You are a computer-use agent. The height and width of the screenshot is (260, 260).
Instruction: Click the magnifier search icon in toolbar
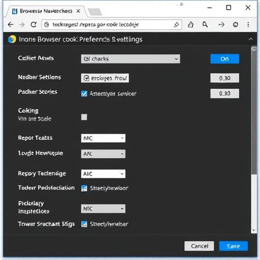point(205,25)
